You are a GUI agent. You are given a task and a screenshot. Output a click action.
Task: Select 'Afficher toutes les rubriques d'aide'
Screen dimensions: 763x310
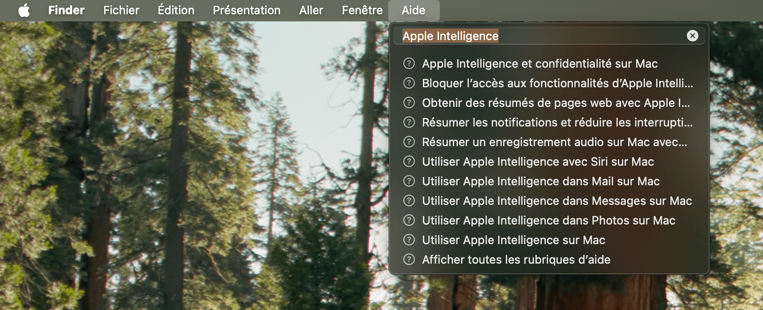coord(548,260)
